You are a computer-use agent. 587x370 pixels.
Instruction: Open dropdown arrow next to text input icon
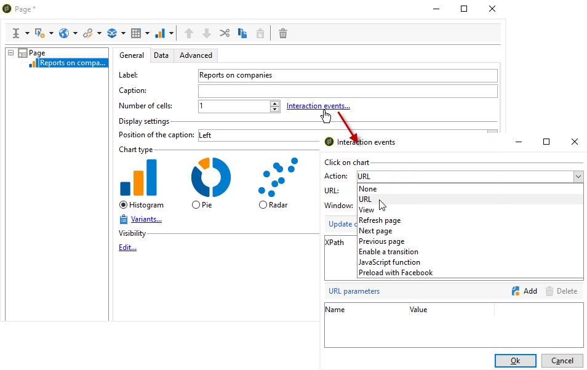(27, 33)
